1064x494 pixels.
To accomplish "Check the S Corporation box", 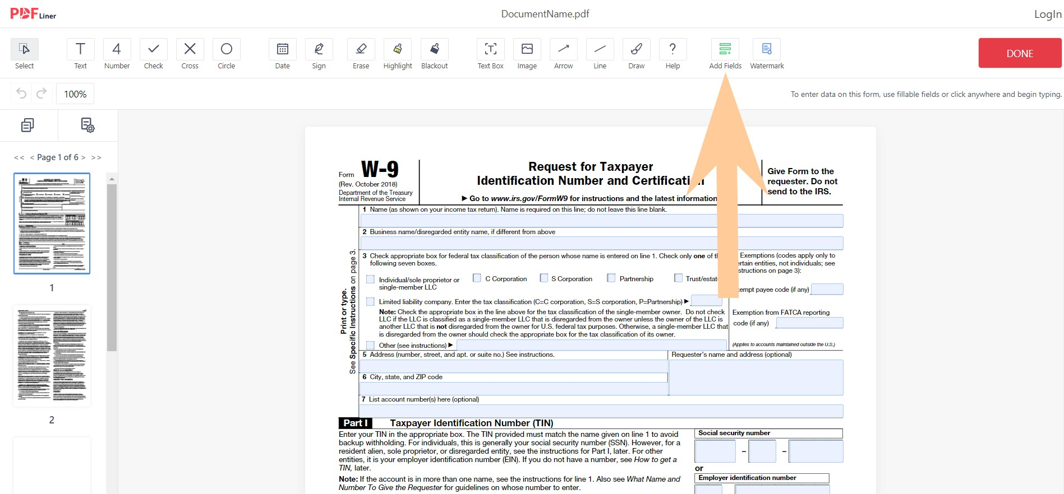I will (543, 278).
